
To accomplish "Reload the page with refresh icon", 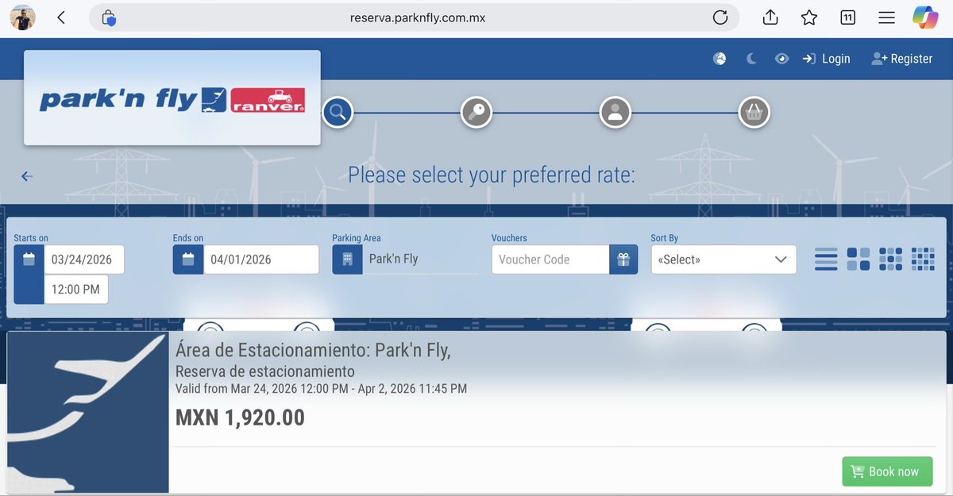I will click(720, 17).
